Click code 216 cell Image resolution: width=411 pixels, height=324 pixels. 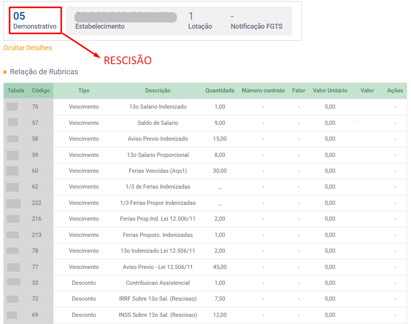[x=37, y=219]
